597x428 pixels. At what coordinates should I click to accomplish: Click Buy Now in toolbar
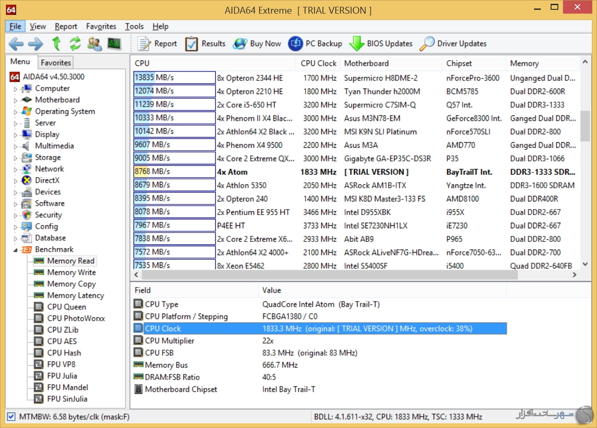257,43
